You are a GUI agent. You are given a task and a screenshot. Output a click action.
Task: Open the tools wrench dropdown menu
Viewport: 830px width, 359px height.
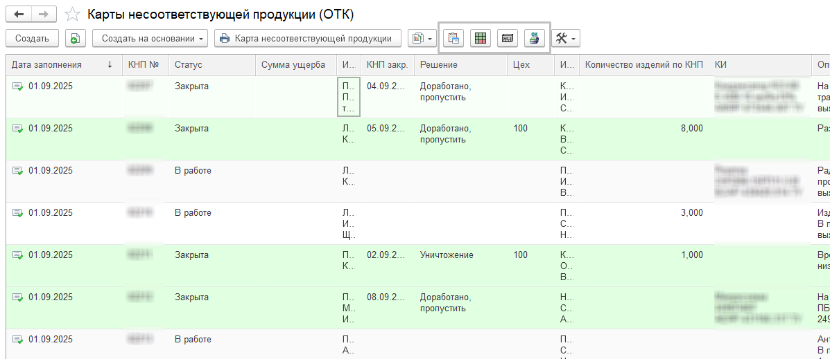(565, 38)
